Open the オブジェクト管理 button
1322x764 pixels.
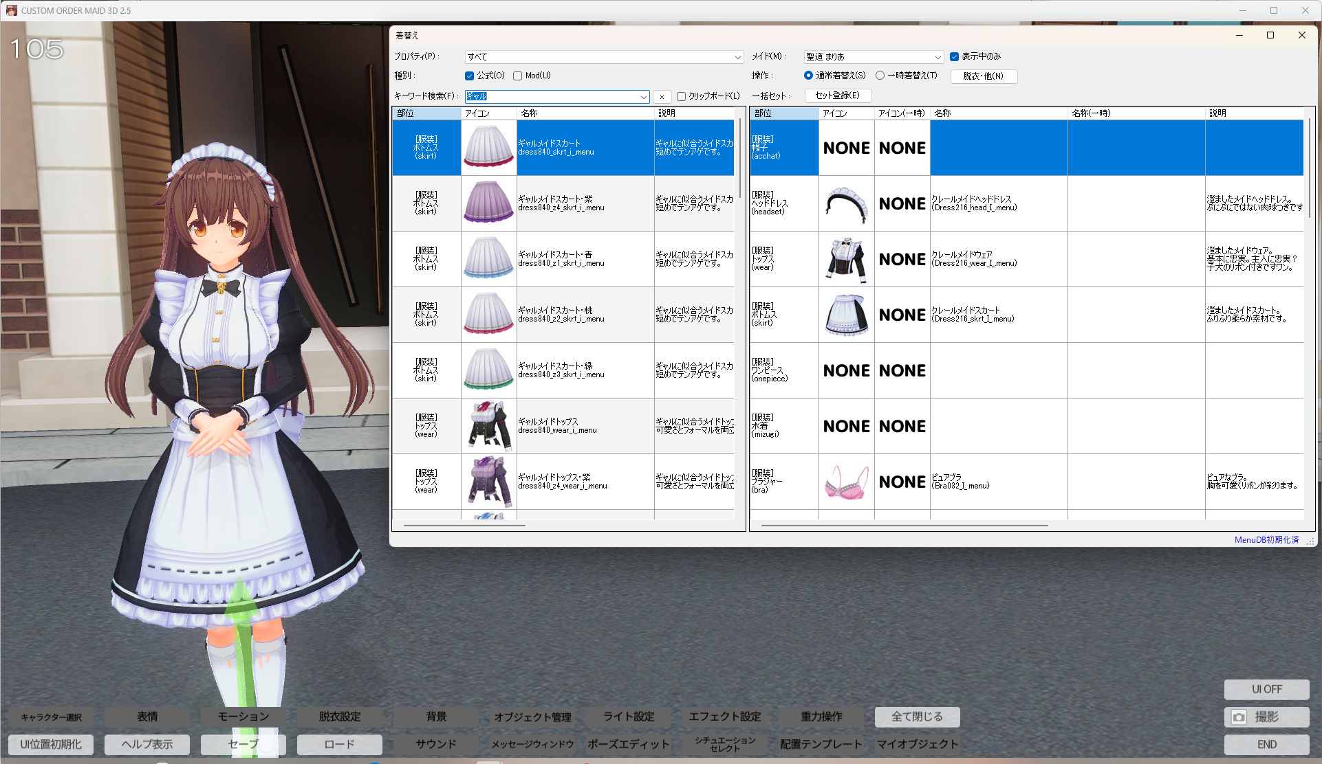tap(532, 717)
